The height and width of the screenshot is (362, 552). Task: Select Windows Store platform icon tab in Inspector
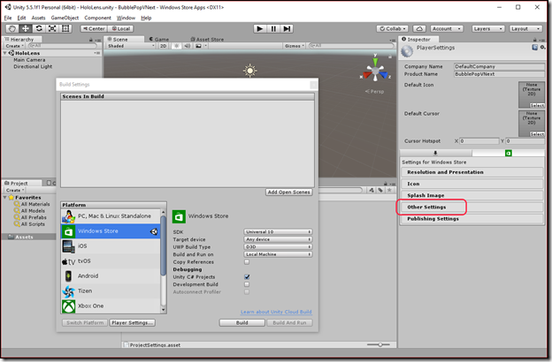pyautogui.click(x=509, y=153)
